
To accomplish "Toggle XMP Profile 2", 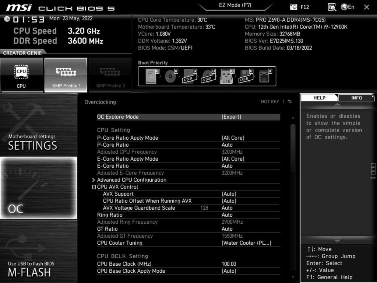I will click(110, 75).
